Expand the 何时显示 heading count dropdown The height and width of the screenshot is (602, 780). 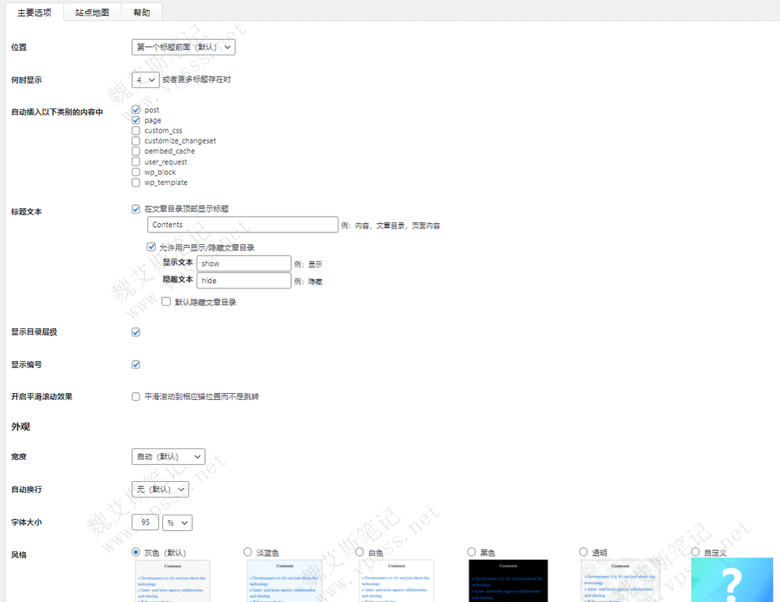tap(145, 80)
